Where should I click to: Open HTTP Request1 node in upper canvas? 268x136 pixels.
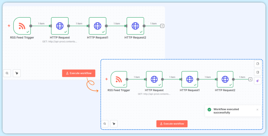(x=98, y=26)
